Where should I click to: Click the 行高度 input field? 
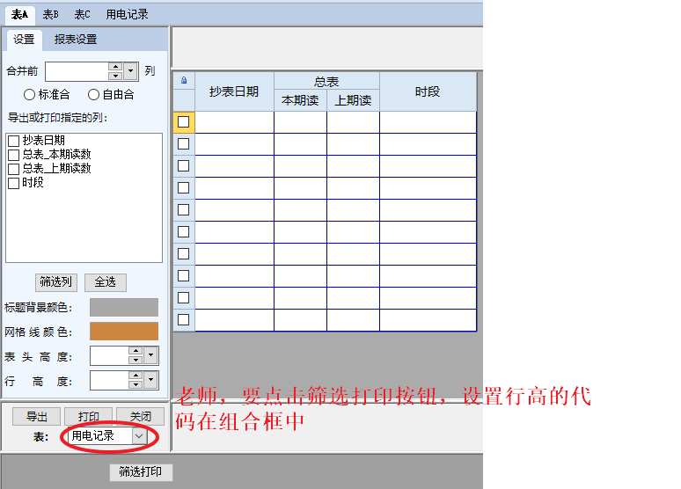(x=109, y=381)
